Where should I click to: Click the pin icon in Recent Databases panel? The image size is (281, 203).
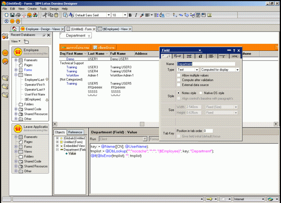pos(44,35)
